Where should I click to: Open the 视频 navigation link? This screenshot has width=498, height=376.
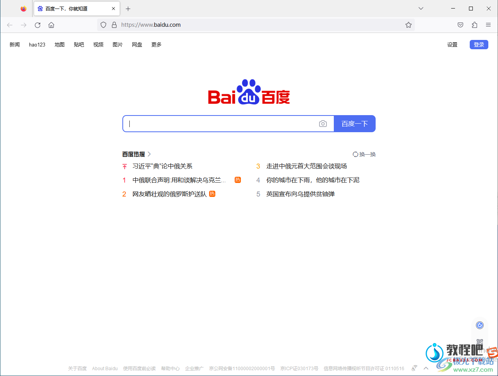tap(98, 45)
